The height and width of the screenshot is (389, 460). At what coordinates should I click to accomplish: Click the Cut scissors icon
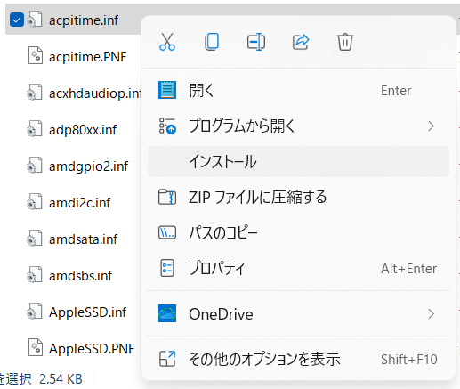[x=167, y=42]
